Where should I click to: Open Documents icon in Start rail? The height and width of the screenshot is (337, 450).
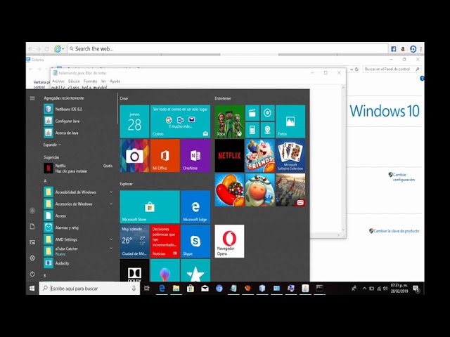(32, 226)
